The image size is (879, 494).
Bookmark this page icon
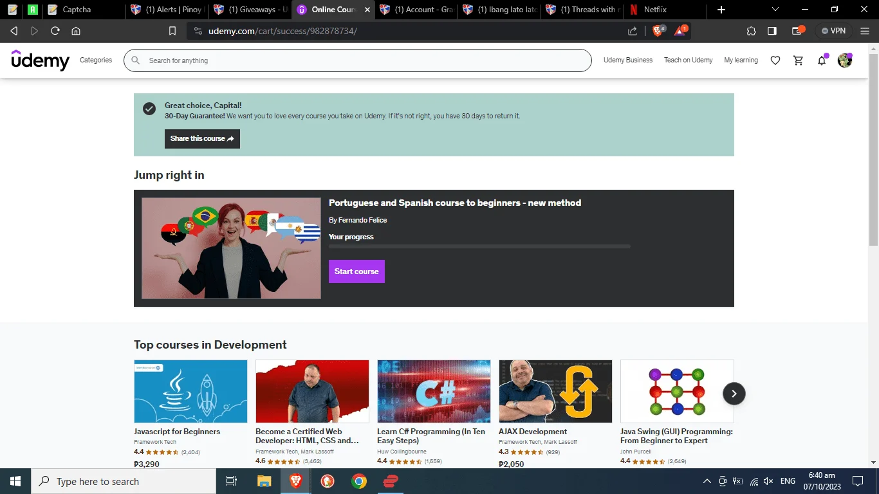[172, 31]
